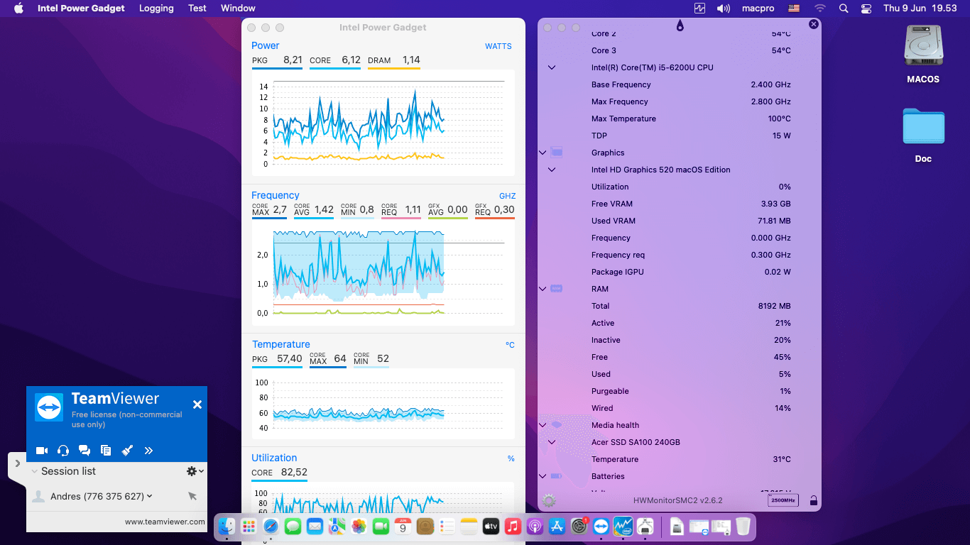
Task: Select the Max Temperature row in HWMonitor
Action: click(x=680, y=119)
